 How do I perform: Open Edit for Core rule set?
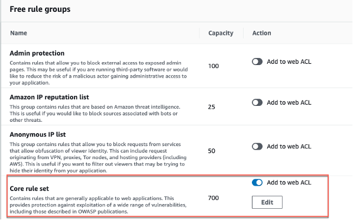tap(267, 202)
